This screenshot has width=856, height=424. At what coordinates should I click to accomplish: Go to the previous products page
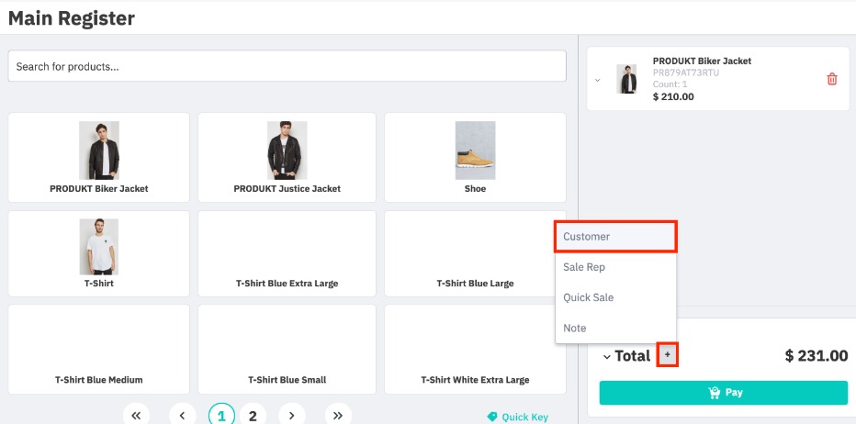[183, 415]
